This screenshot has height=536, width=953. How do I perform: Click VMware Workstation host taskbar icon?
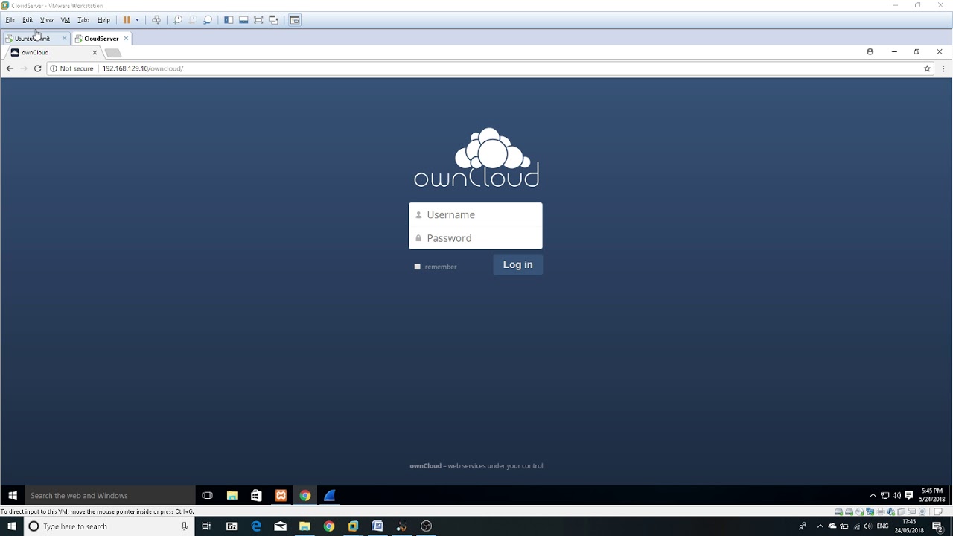[x=353, y=526]
